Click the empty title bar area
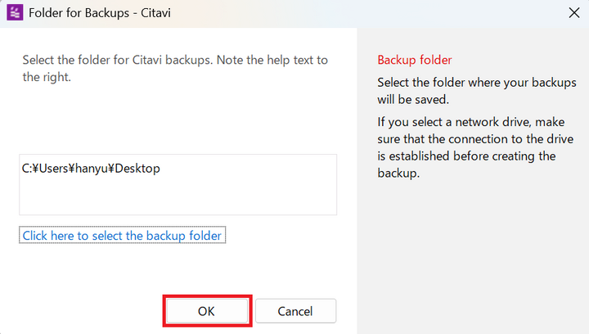Screen dimensions: 589x334 tap(368, 13)
